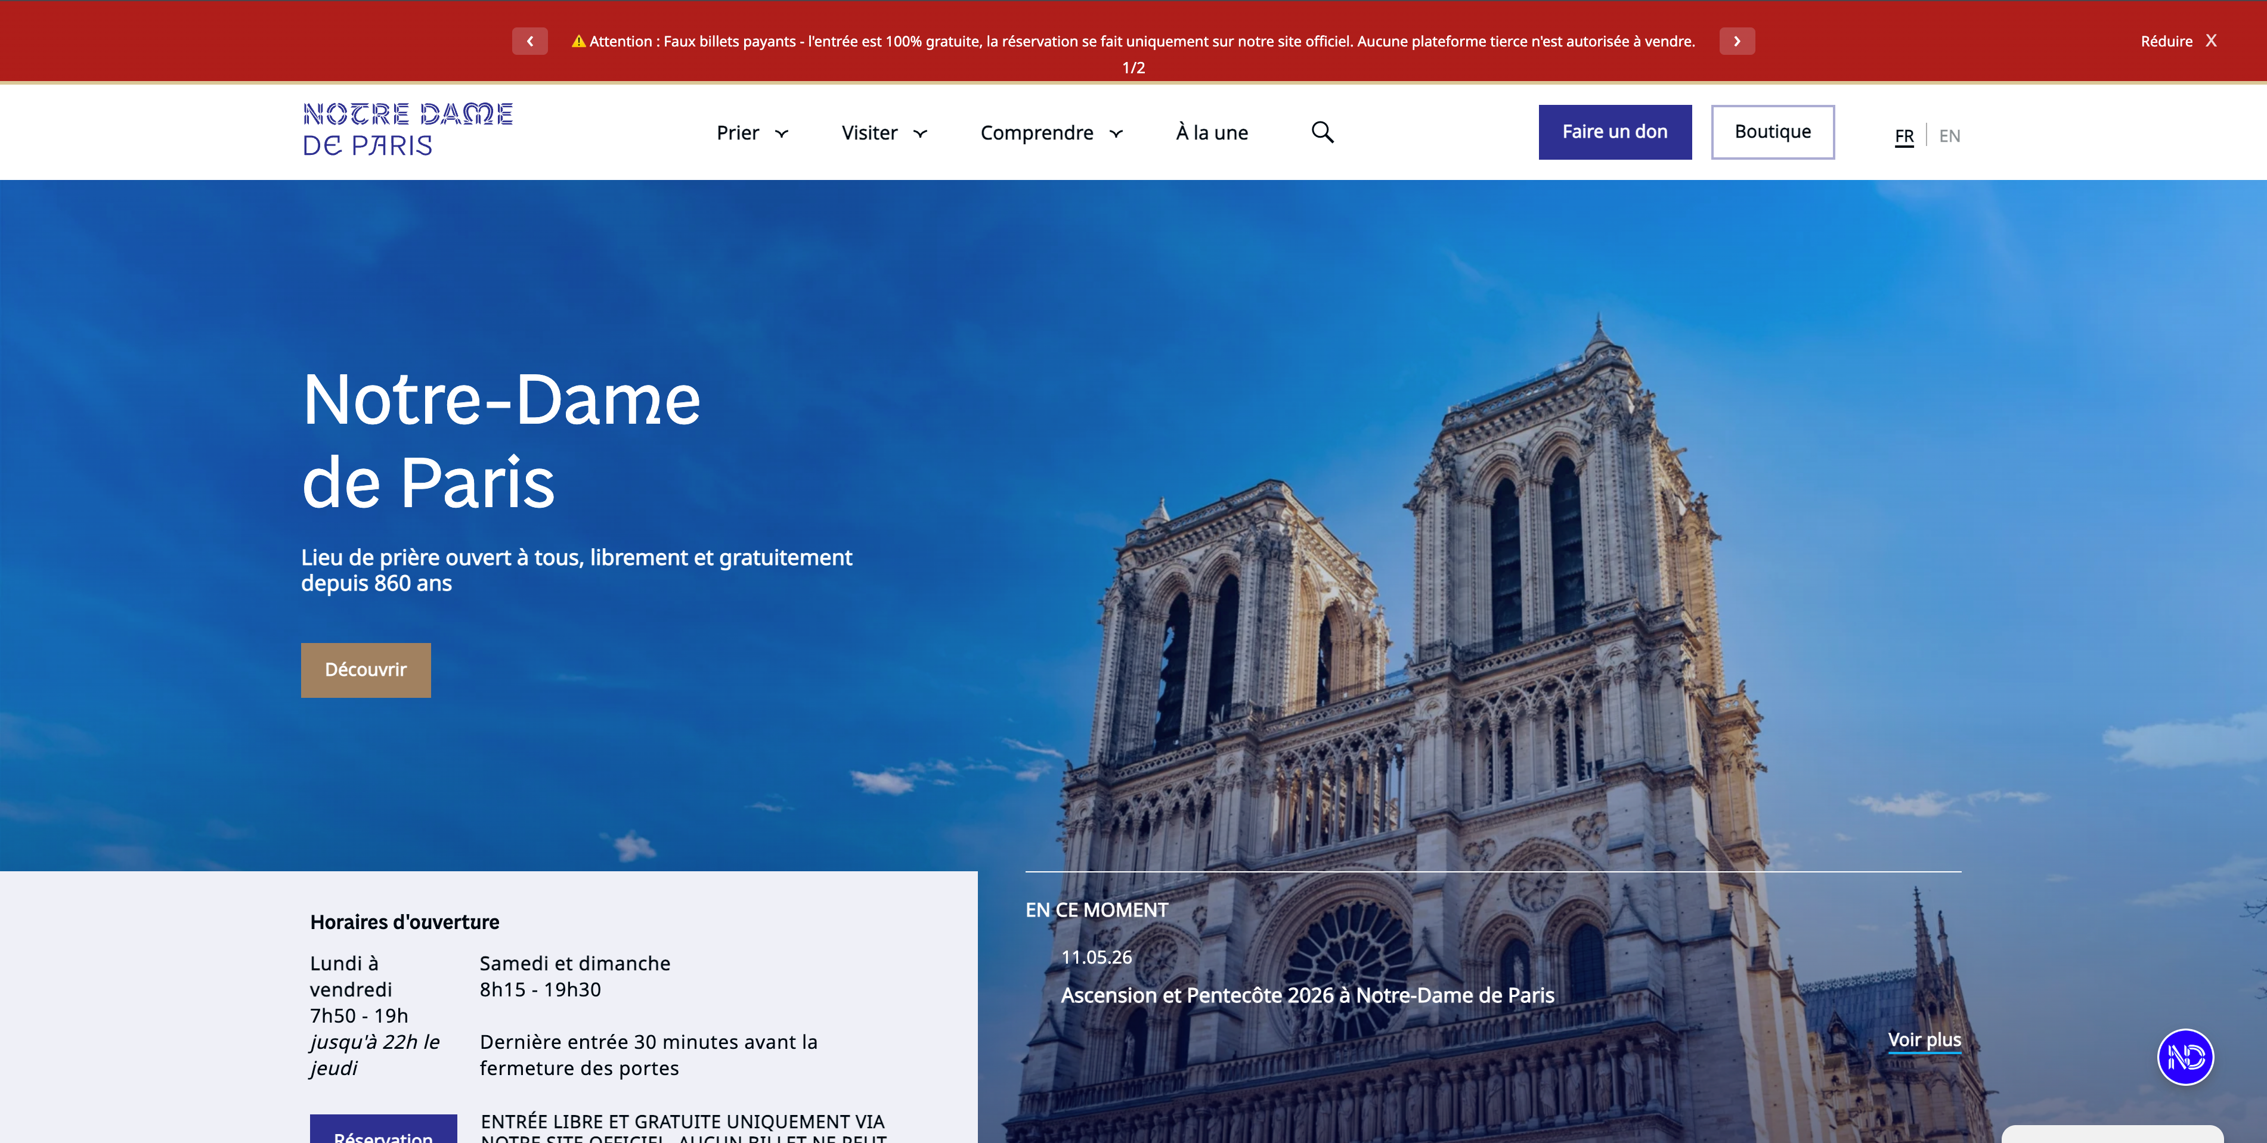Viewport: 2267px width, 1143px height.
Task: Open the Notre Dame de Paris logo
Action: click(x=407, y=129)
